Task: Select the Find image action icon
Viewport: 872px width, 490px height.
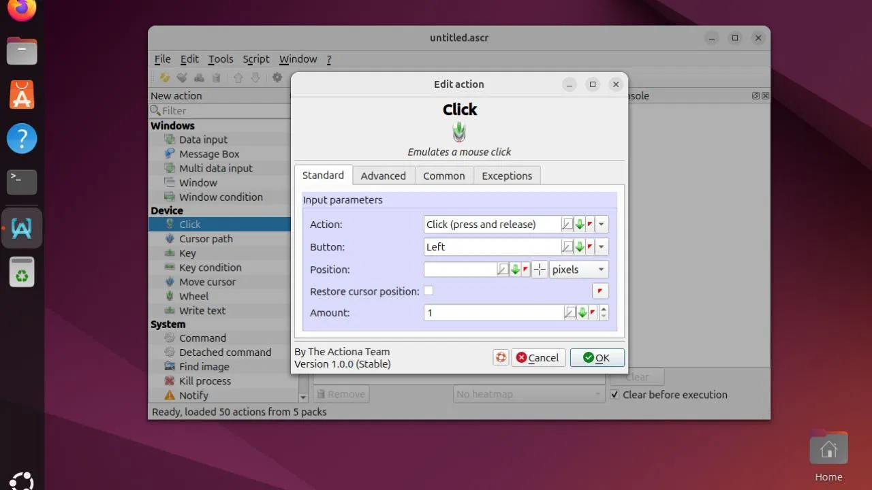Action: [x=169, y=366]
